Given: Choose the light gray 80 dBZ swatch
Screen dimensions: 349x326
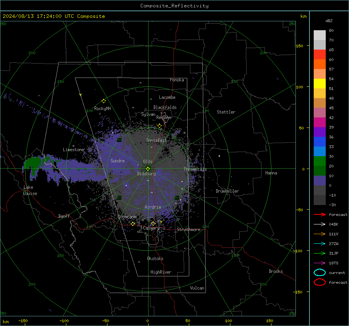Looking at the screenshot, I should pyautogui.click(x=320, y=35).
